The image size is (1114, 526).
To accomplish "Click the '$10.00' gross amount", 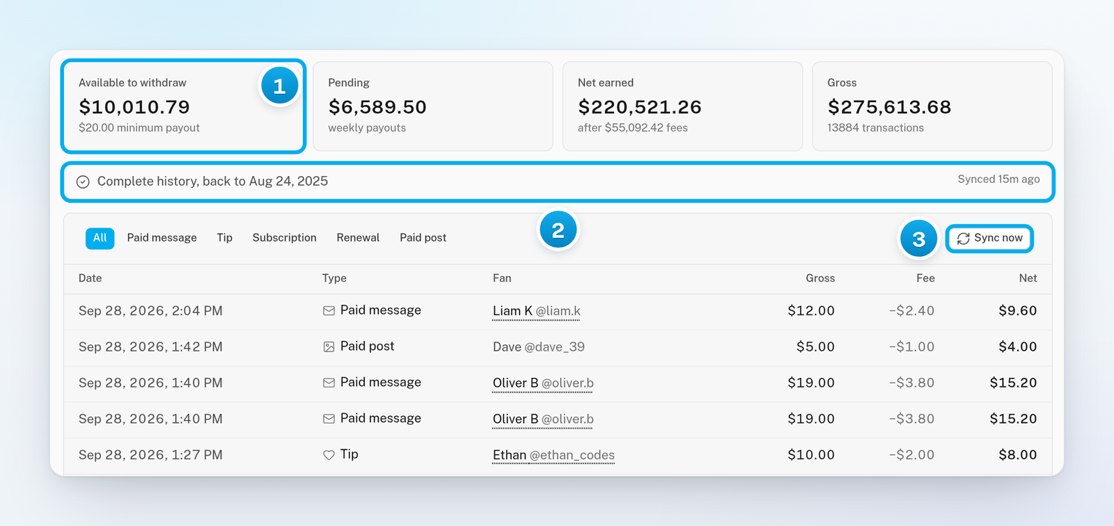I will point(811,455).
